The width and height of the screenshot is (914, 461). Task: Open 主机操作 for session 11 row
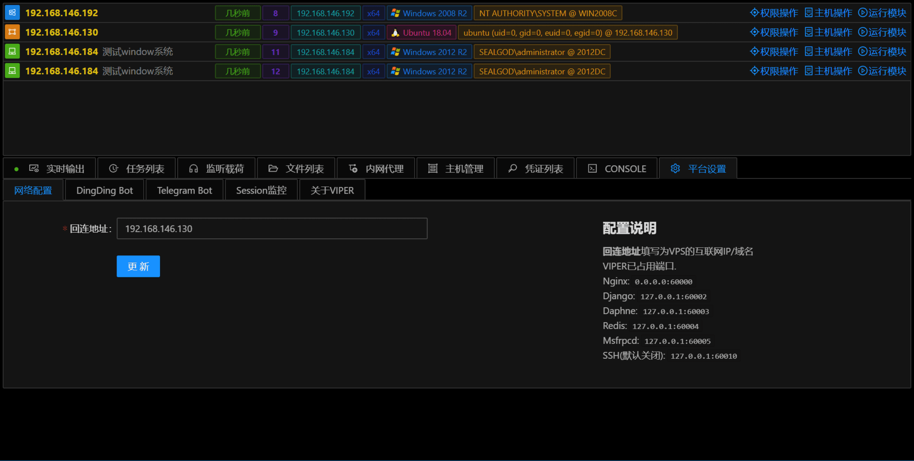828,51
